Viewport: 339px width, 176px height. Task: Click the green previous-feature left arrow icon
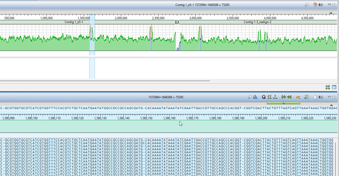(x=289, y=97)
